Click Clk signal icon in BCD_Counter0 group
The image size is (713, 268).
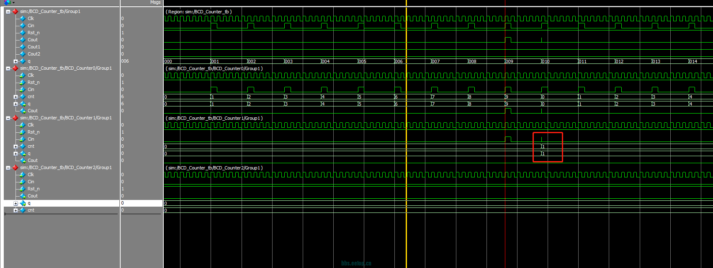23,76
